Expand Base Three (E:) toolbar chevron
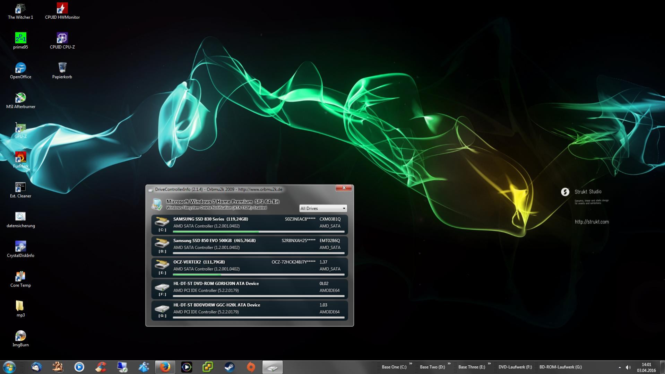The width and height of the screenshot is (665, 374). (x=489, y=364)
